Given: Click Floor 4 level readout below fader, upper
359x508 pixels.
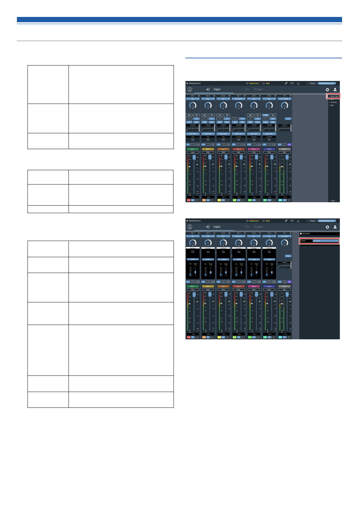Looking at the screenshot, I should click(239, 197).
